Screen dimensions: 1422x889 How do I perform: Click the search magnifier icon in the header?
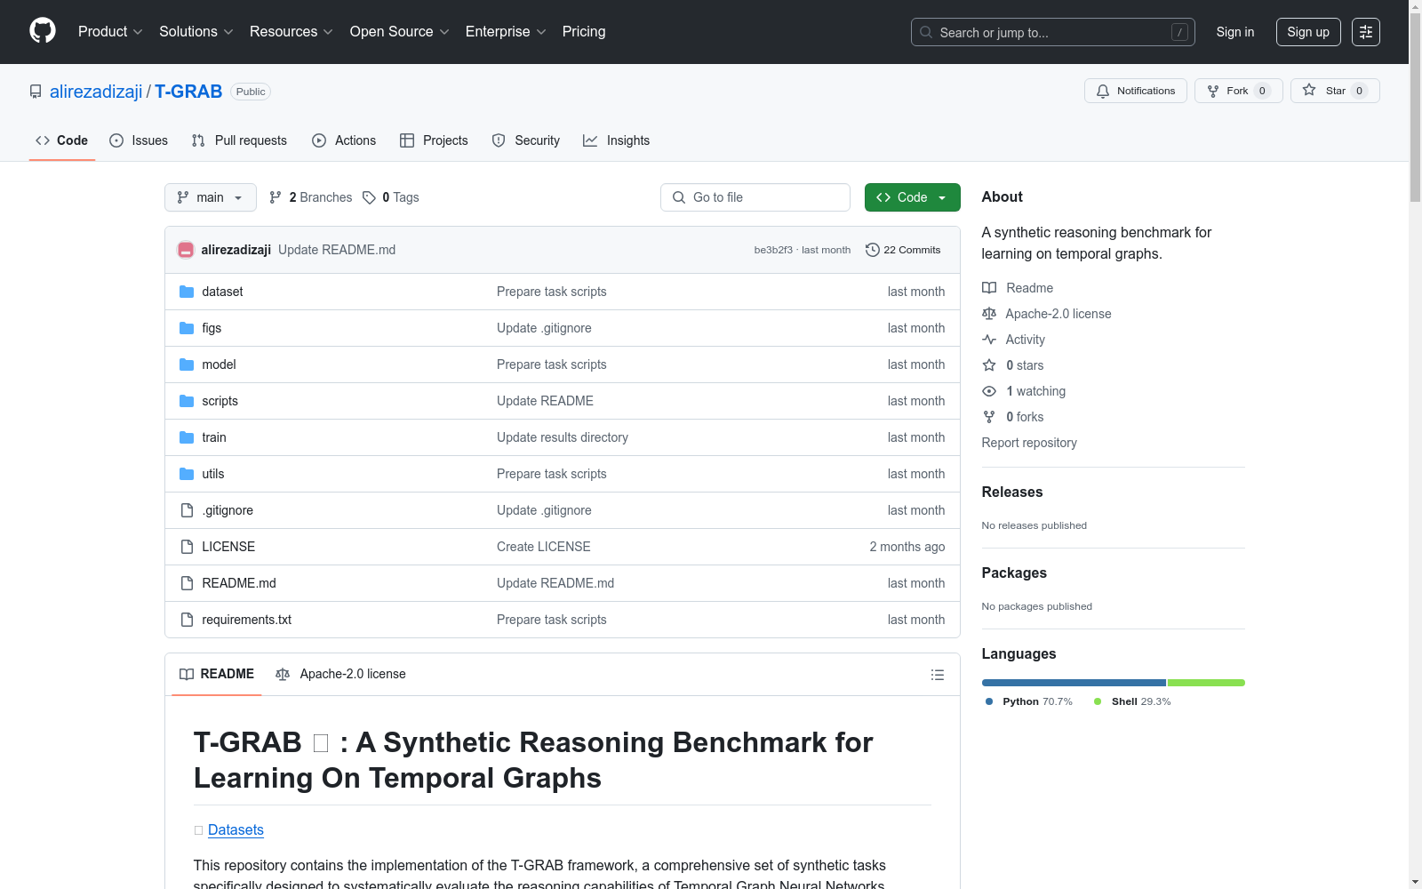tap(926, 32)
